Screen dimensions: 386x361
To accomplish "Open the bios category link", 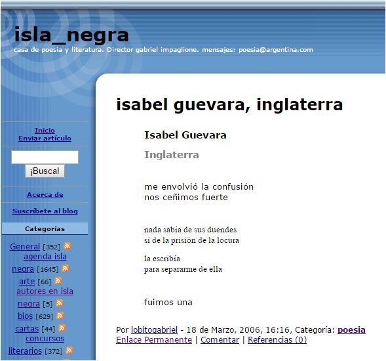I will tap(25, 316).
